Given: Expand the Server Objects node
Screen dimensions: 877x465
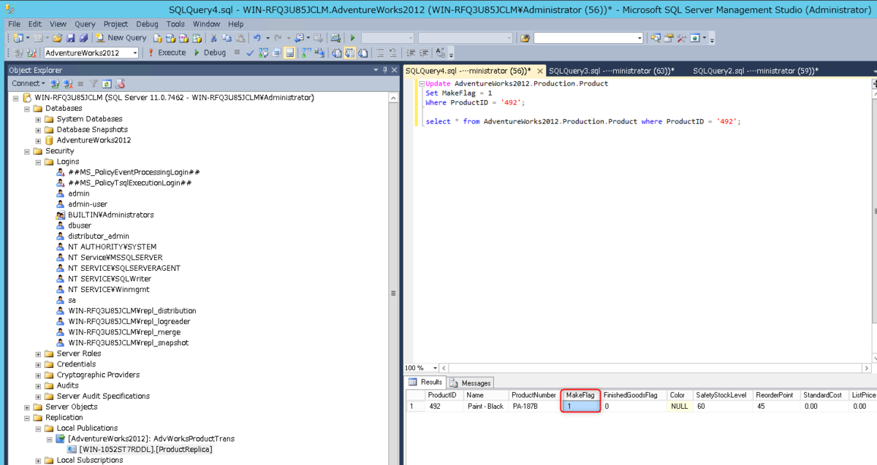Looking at the screenshot, I should point(27,407).
